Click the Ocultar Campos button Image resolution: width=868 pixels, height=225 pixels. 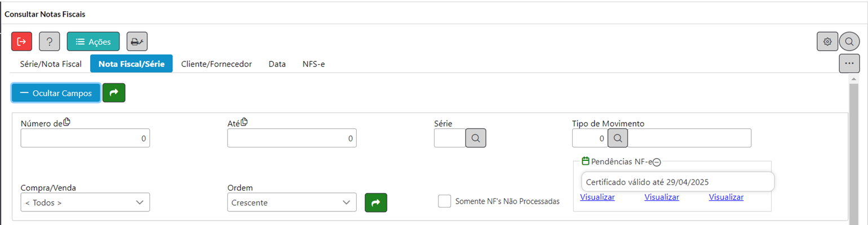click(x=56, y=93)
